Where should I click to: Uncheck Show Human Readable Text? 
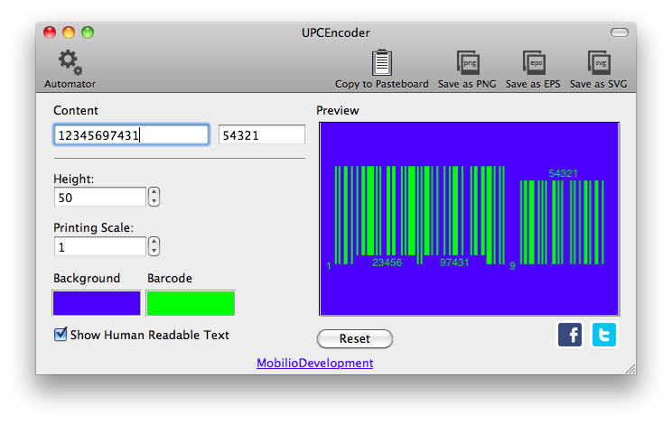61,334
